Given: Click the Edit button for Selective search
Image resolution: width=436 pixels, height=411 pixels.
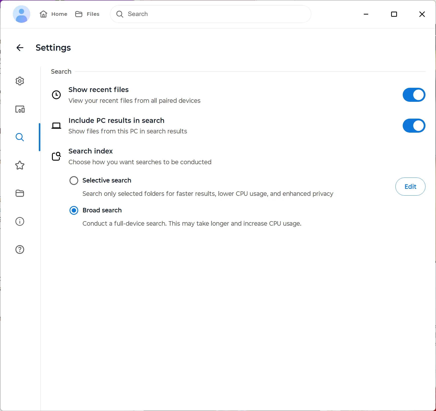Looking at the screenshot, I should click(410, 187).
